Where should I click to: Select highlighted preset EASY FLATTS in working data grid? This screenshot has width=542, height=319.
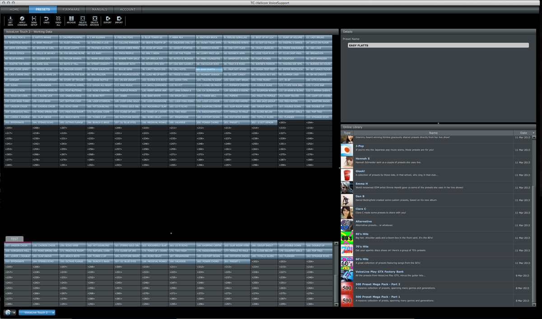pos(210,69)
